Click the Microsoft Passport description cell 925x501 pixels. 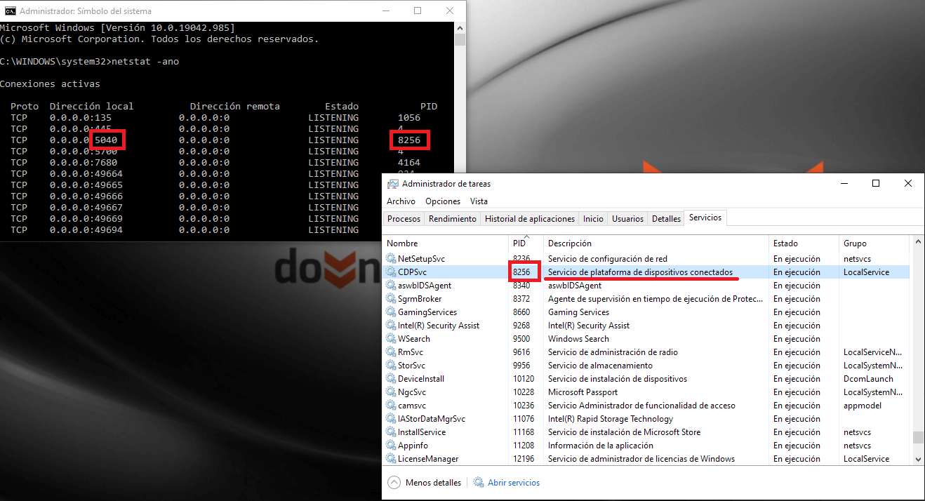583,392
